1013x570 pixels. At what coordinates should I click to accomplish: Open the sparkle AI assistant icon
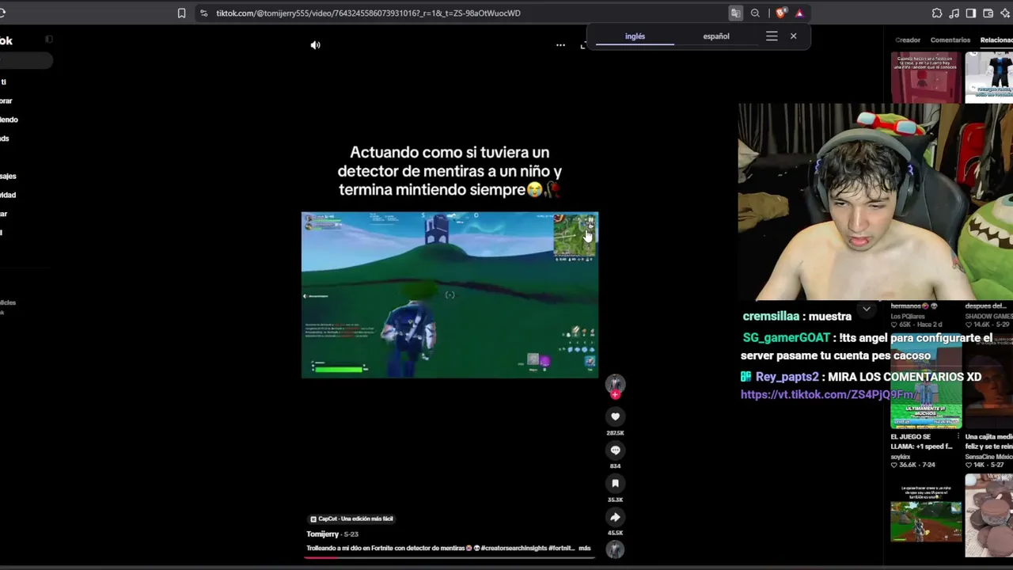(1005, 13)
